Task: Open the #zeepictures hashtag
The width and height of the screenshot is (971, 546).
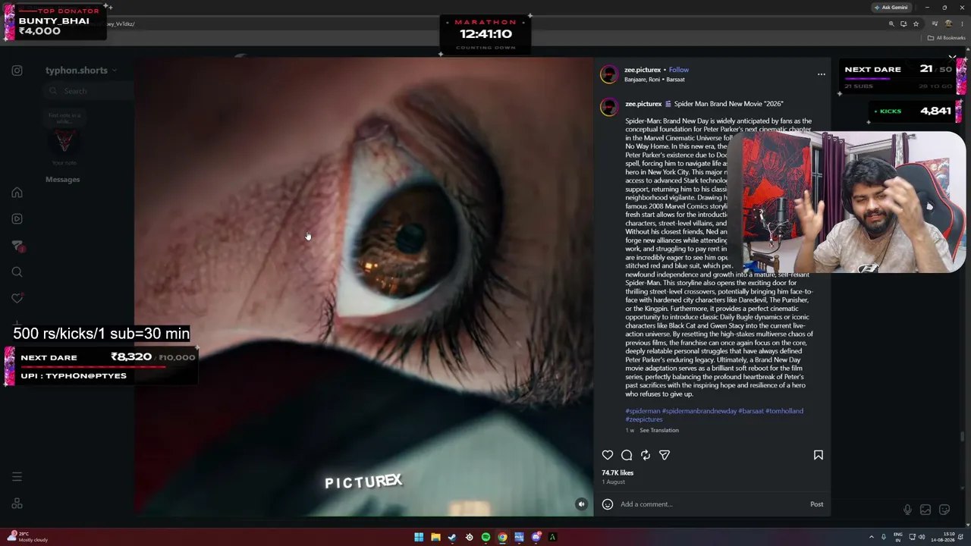Action: [x=644, y=419]
